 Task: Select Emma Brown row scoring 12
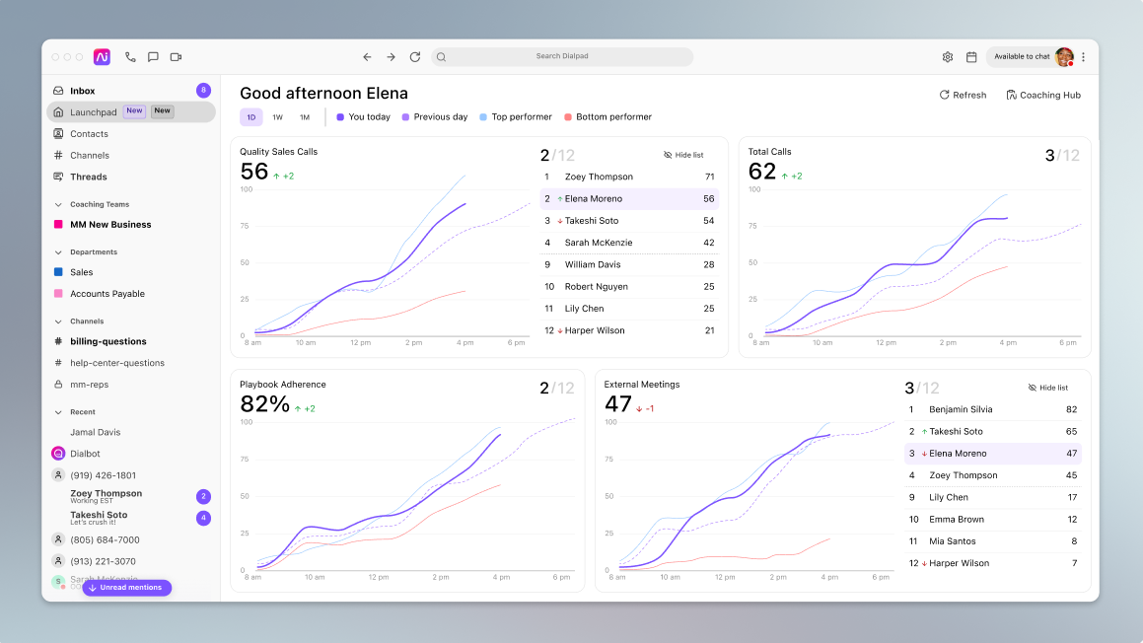tap(993, 519)
